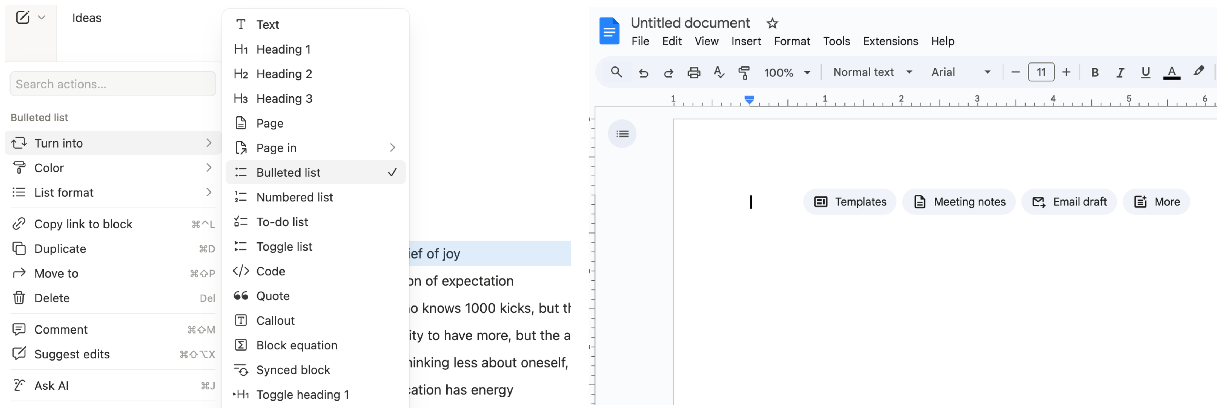Toggle italic formatting

point(1120,73)
